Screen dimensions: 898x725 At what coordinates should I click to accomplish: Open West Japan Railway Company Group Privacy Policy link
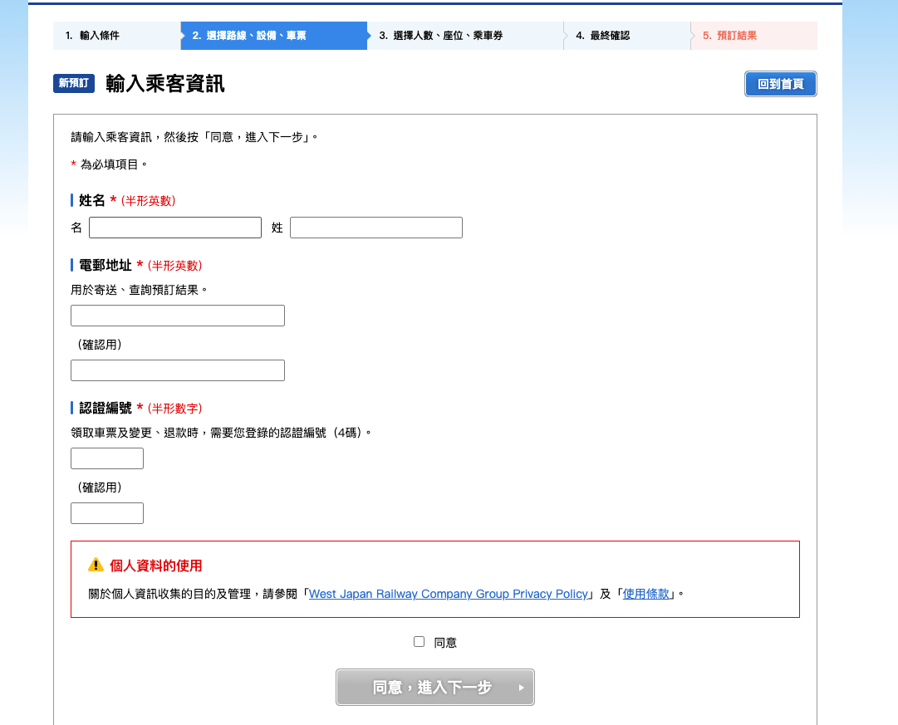point(449,594)
